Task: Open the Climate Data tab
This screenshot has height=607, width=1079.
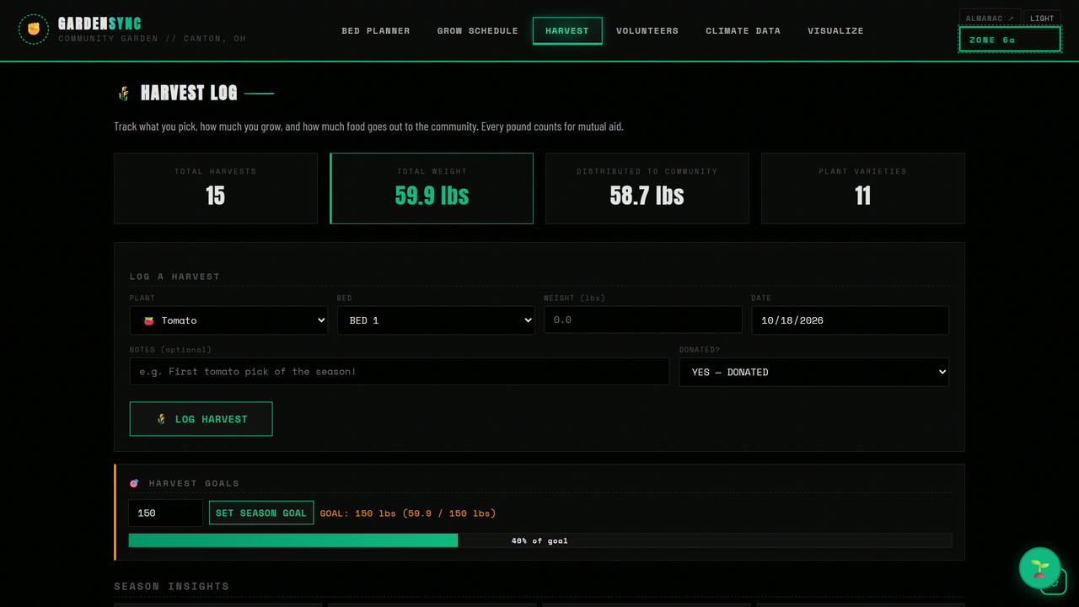Action: [743, 30]
